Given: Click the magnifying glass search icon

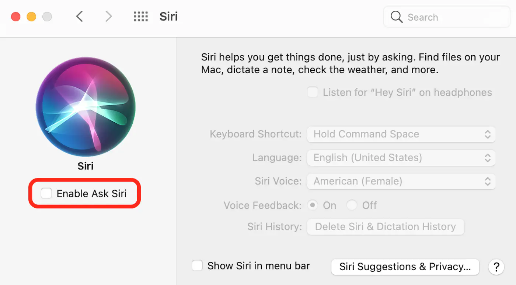Looking at the screenshot, I should pyautogui.click(x=397, y=17).
